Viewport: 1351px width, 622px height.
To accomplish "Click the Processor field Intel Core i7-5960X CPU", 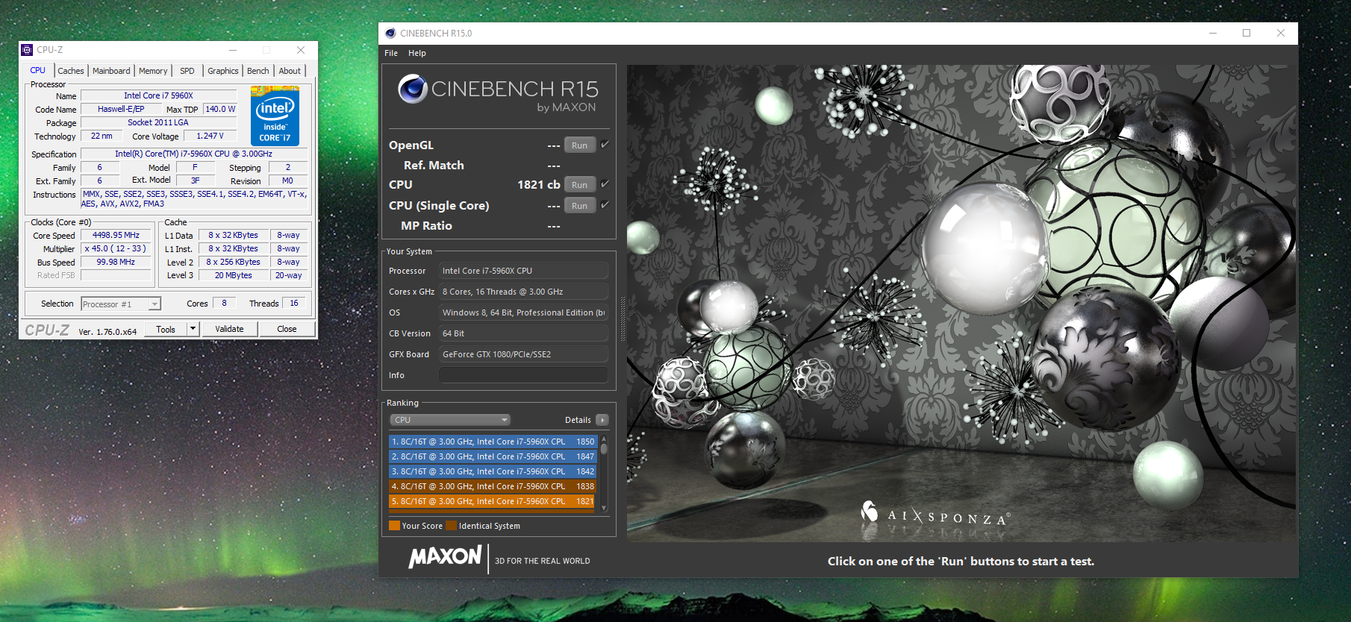I will click(x=523, y=271).
